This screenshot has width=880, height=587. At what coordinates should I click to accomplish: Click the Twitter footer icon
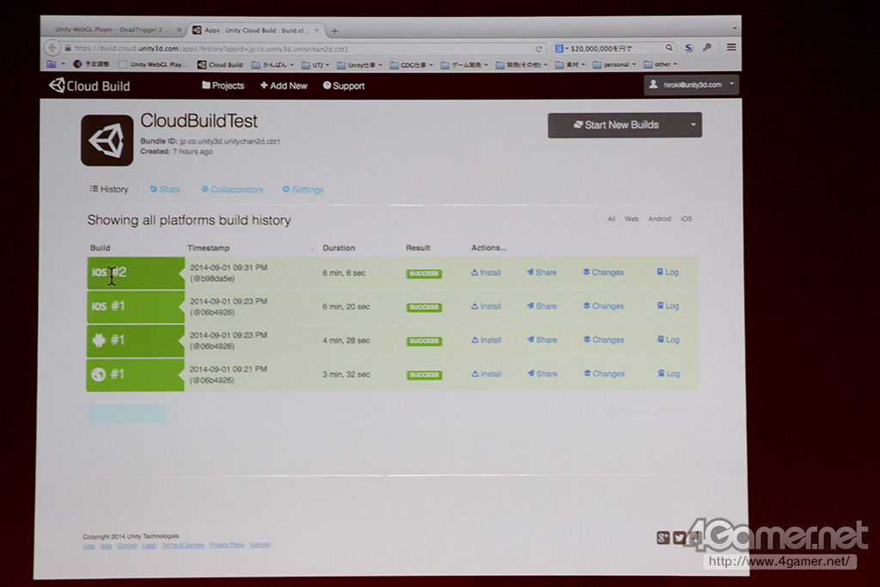point(679,538)
